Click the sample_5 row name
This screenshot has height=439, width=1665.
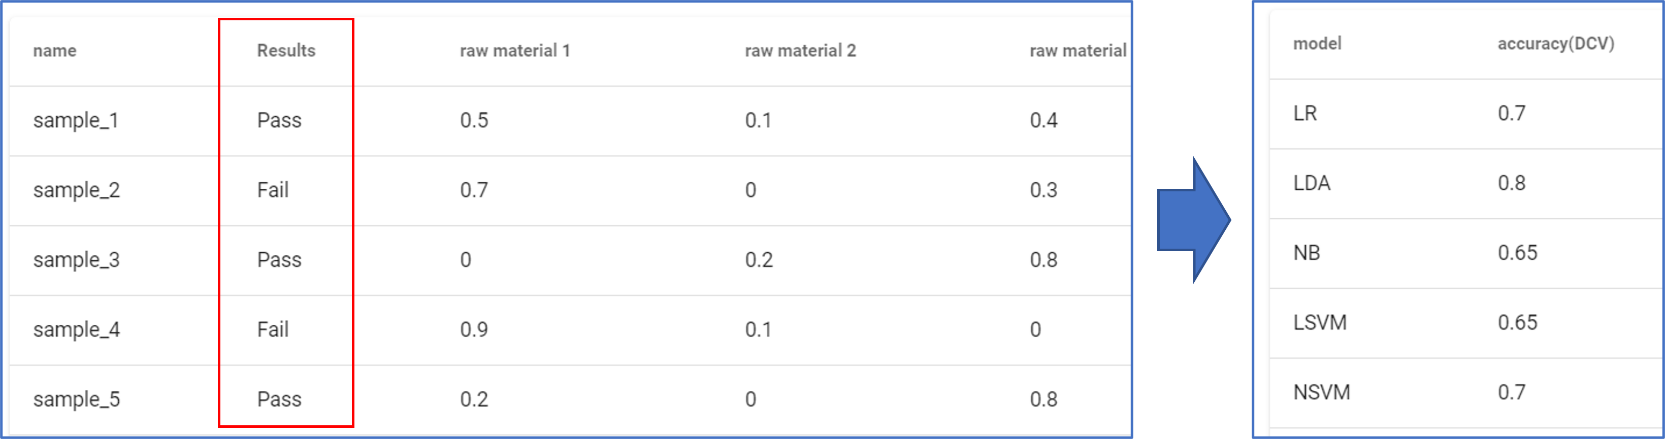coord(76,399)
